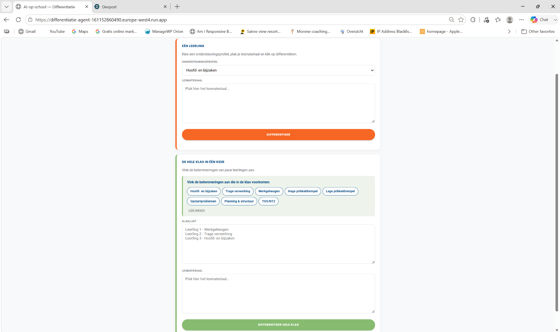The height and width of the screenshot is (332, 560).
Task: Close the Devpost tab
Action: pyautogui.click(x=165, y=7)
